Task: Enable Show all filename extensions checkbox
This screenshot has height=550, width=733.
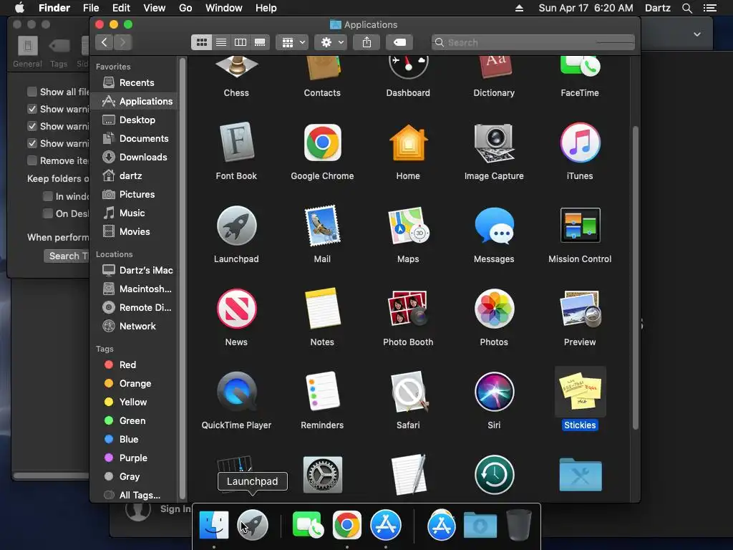Action: [31, 92]
